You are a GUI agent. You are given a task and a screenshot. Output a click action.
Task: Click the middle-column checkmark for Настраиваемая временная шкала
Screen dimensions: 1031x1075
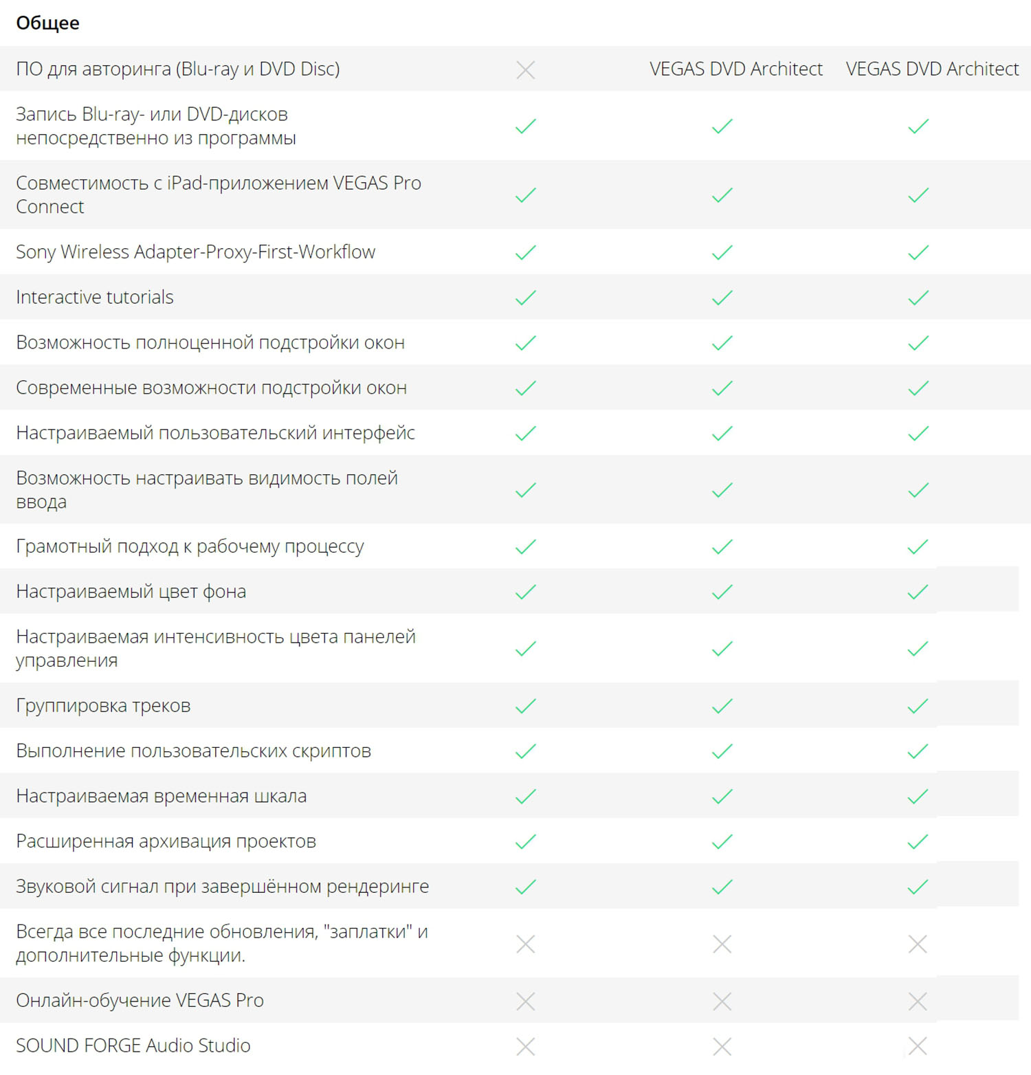point(722,797)
